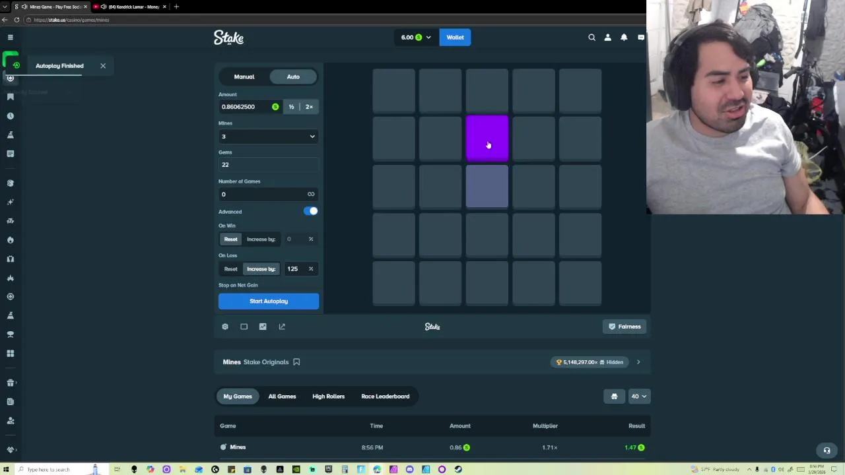This screenshot has height=475, width=845.
Task: Switch to Auto betting mode
Action: [x=293, y=77]
